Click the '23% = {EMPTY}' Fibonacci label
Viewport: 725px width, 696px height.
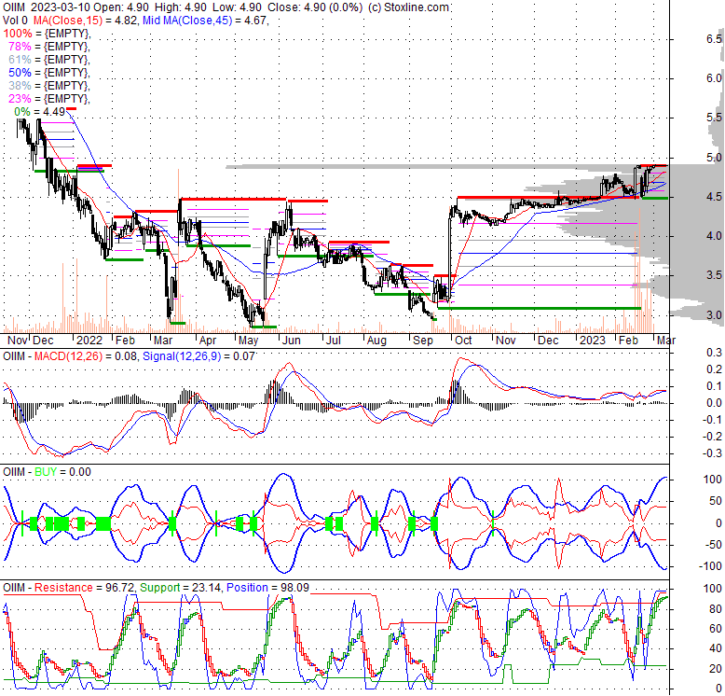tap(49, 98)
